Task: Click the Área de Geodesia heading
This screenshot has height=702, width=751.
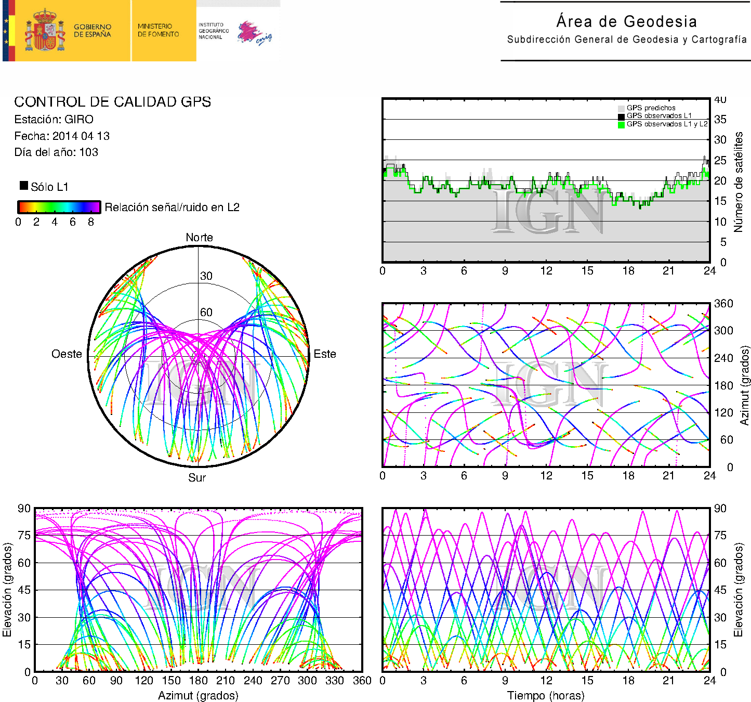Action: tap(626, 21)
